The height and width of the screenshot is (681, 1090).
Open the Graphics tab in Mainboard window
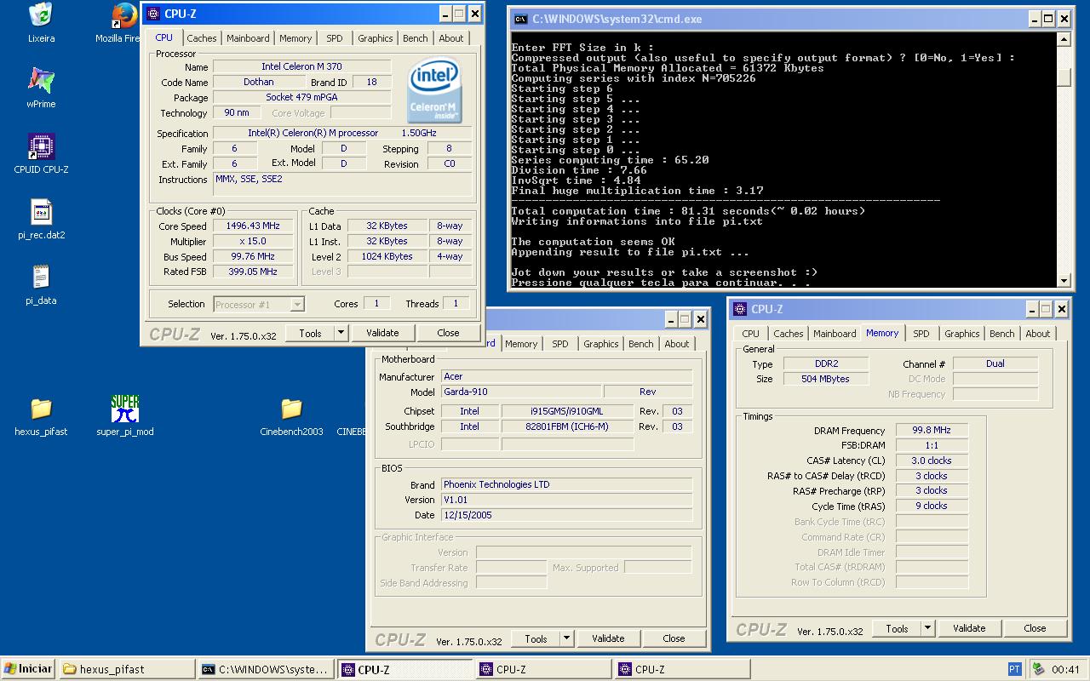point(601,344)
